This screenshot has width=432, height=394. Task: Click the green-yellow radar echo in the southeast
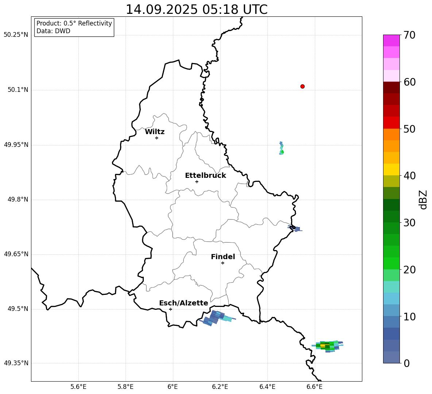328,346
